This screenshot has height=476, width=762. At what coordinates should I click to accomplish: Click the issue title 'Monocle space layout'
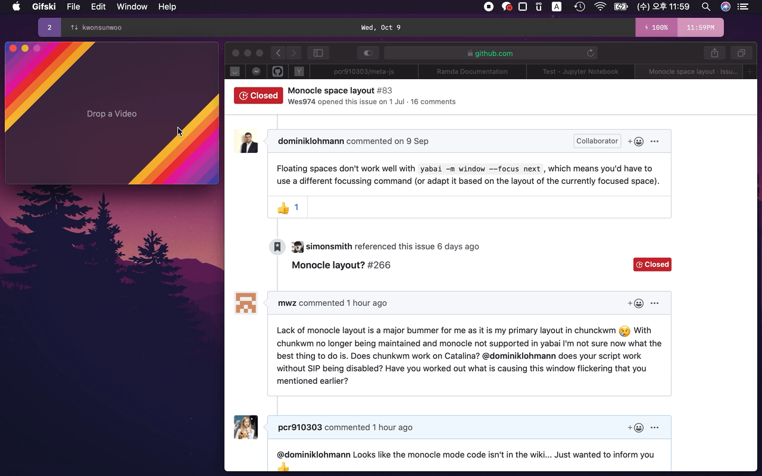(331, 90)
